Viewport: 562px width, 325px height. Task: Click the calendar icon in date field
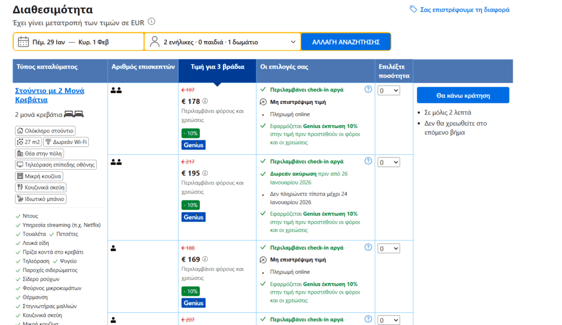point(23,42)
